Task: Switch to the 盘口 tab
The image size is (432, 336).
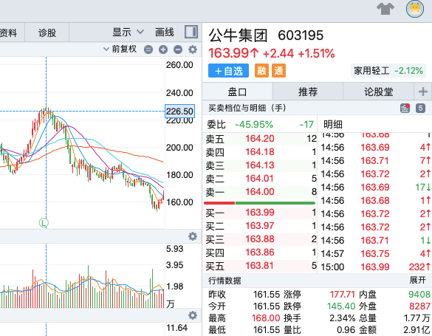Action: (237, 92)
